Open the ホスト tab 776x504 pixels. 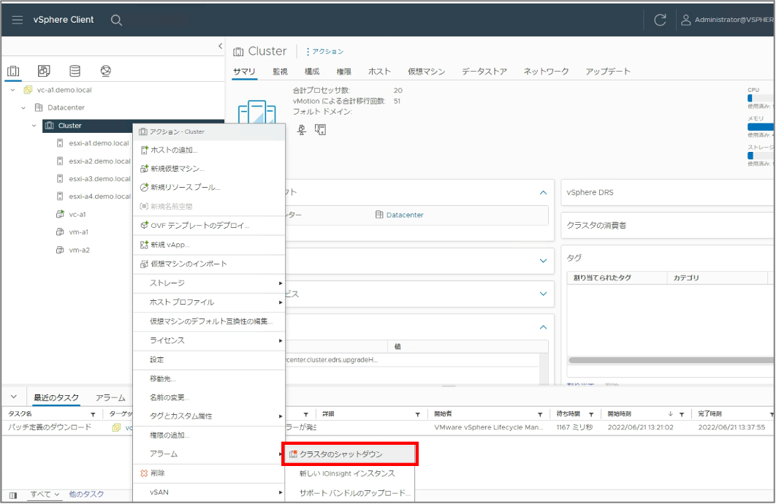tap(379, 72)
